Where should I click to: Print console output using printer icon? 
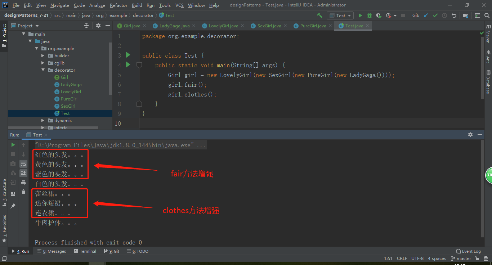23,183
